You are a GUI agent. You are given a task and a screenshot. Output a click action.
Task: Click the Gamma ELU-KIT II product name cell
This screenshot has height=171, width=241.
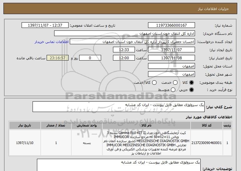(146, 143)
